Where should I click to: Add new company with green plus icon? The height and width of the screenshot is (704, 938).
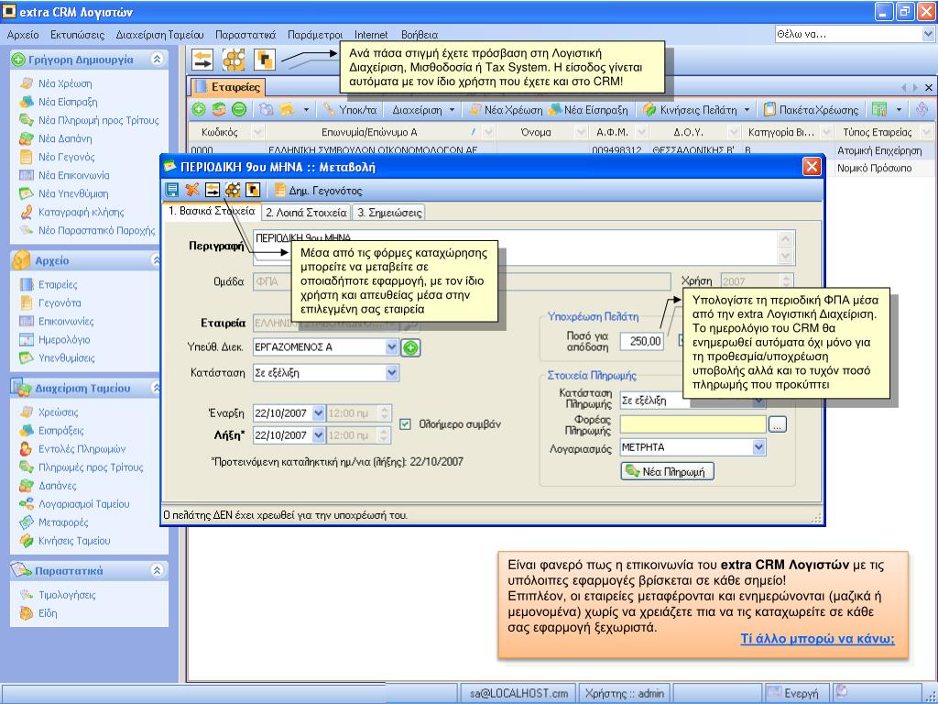point(199,110)
